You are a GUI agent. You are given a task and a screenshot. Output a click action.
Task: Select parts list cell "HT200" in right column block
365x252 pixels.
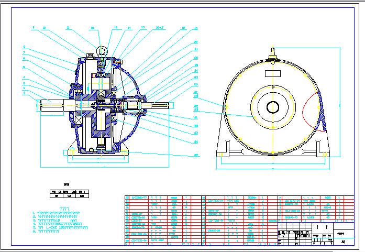pyautogui.click(x=327, y=207)
